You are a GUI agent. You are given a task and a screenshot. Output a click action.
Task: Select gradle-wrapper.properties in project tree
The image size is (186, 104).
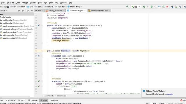coord(17,26)
